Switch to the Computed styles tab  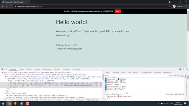115,72
